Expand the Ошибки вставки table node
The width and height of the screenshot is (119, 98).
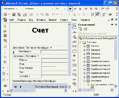[84, 62]
